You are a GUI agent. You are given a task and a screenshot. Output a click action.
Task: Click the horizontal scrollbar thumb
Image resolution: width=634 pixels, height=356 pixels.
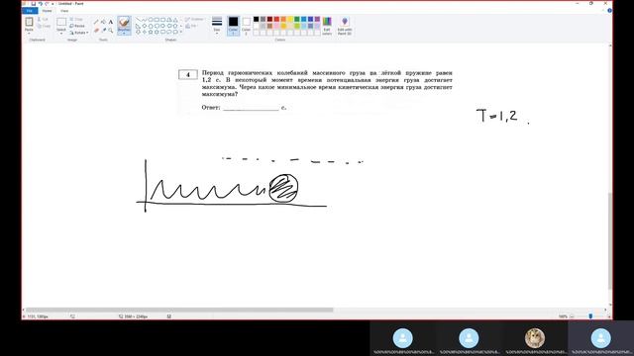[179, 310]
